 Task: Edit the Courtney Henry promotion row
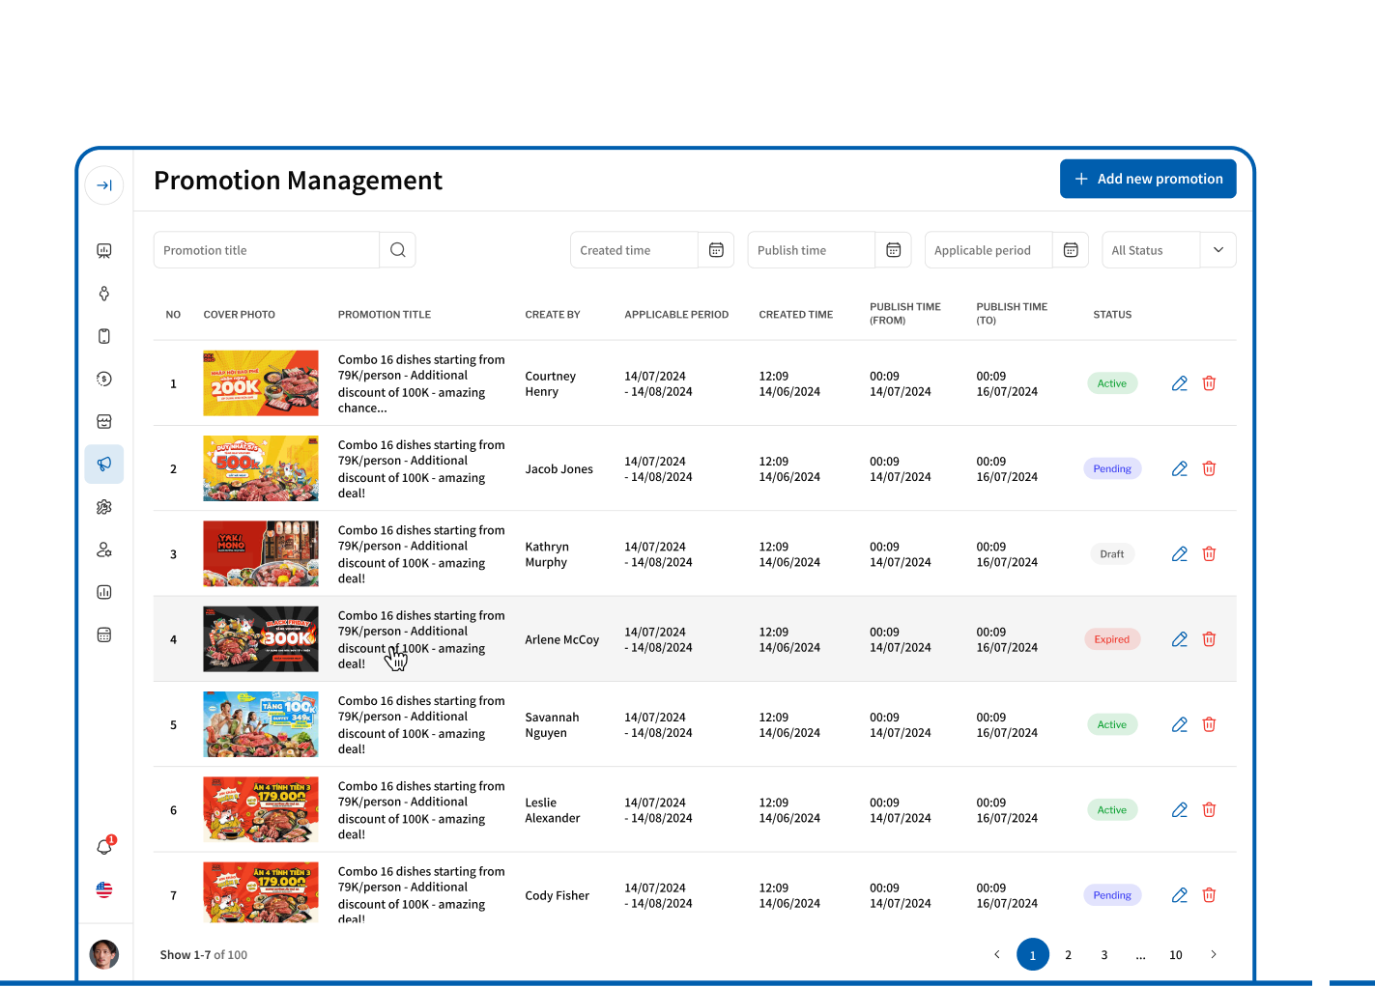(1179, 383)
